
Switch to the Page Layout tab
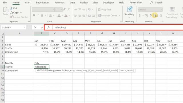tap(43, 3)
